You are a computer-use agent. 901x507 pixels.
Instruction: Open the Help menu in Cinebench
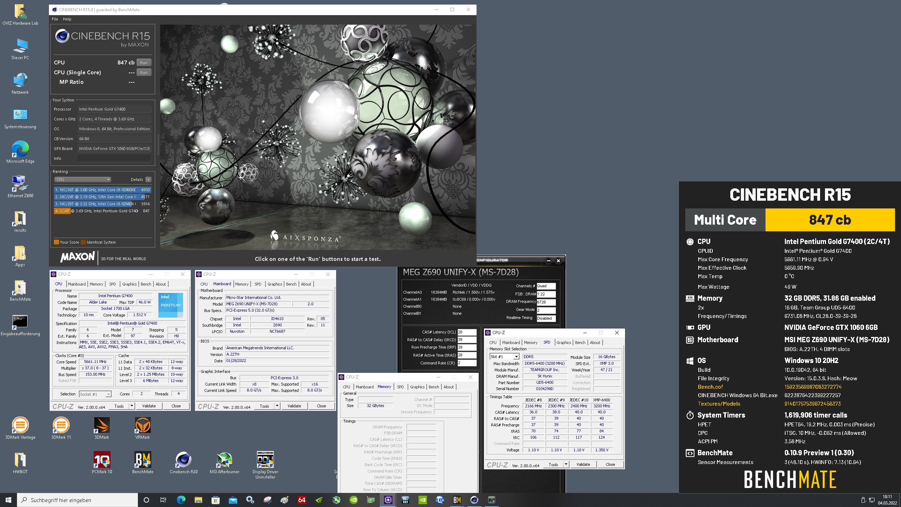(x=67, y=19)
